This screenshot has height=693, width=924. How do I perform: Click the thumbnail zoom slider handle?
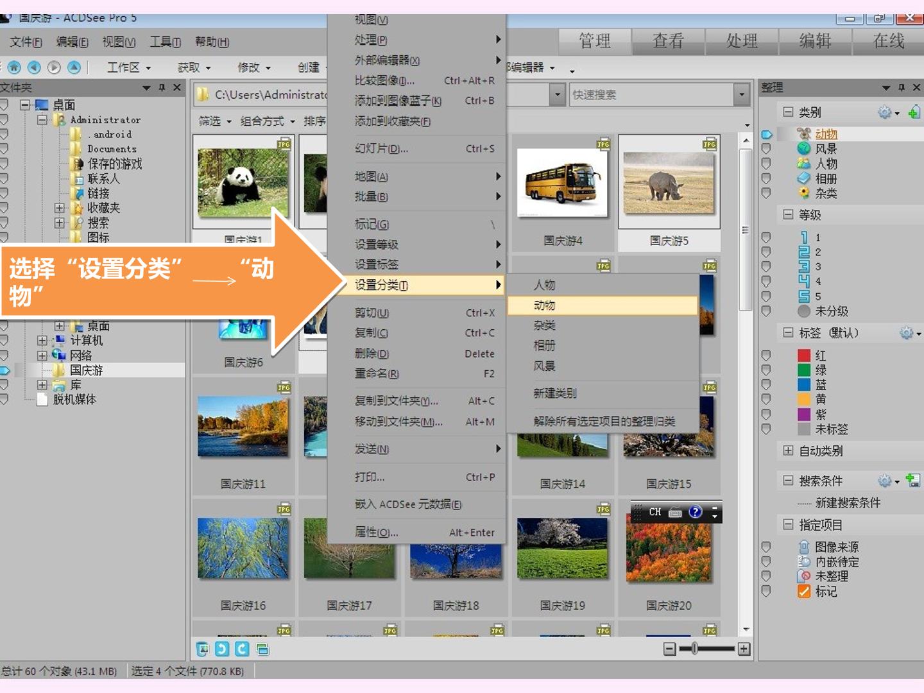[x=694, y=649]
